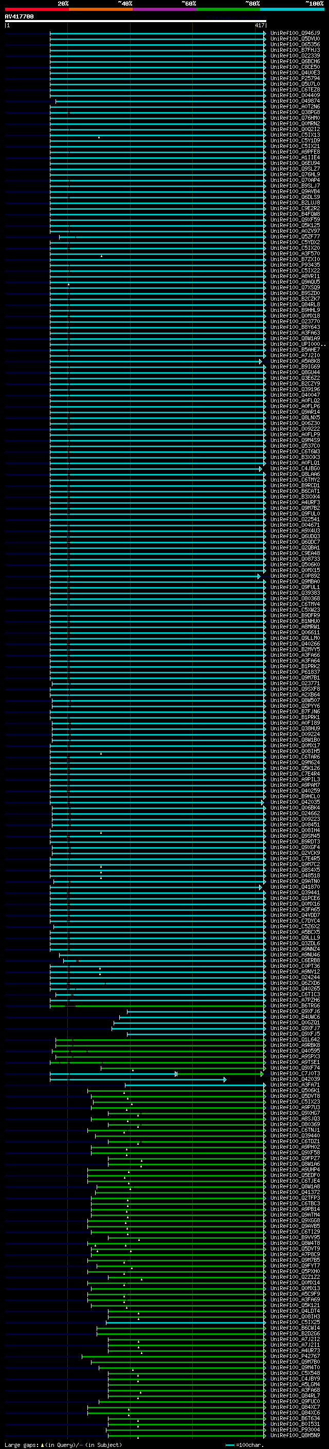Click the UniRef100_Q6EU94 hit name

(295, 163)
